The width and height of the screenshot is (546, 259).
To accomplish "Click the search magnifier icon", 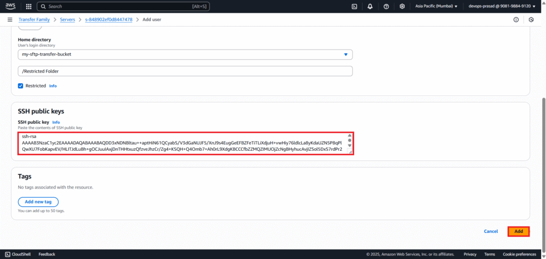I will 43,6.
